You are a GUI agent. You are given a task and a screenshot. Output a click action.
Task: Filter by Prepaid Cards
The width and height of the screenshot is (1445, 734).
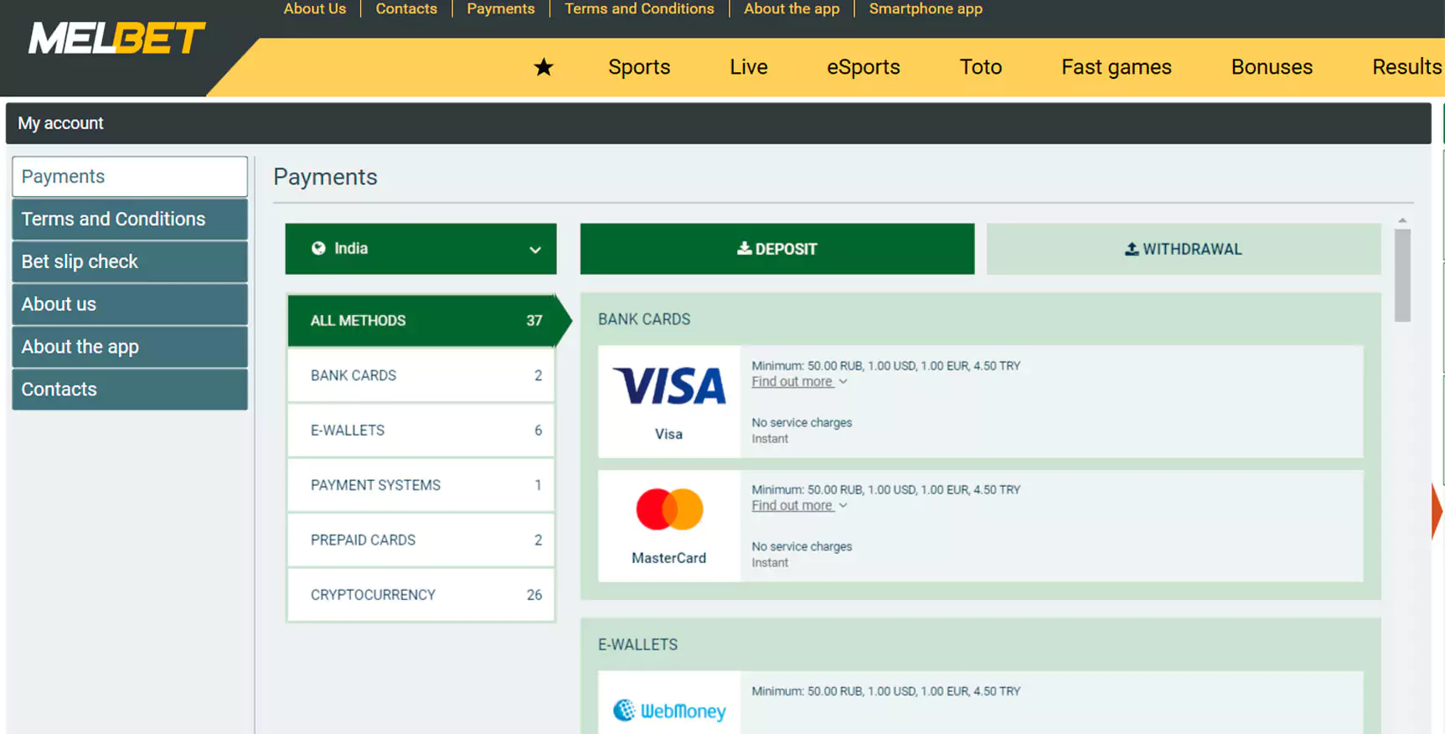click(421, 540)
